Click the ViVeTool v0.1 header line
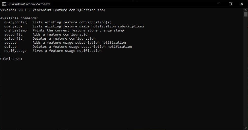248x130 pixels. (x=53, y=10)
